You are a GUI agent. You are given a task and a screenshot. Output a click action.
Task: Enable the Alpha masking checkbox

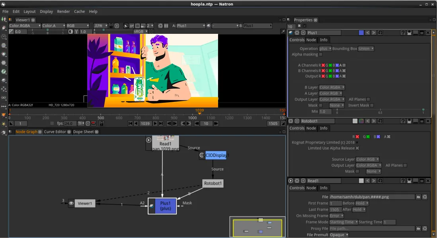(320, 55)
